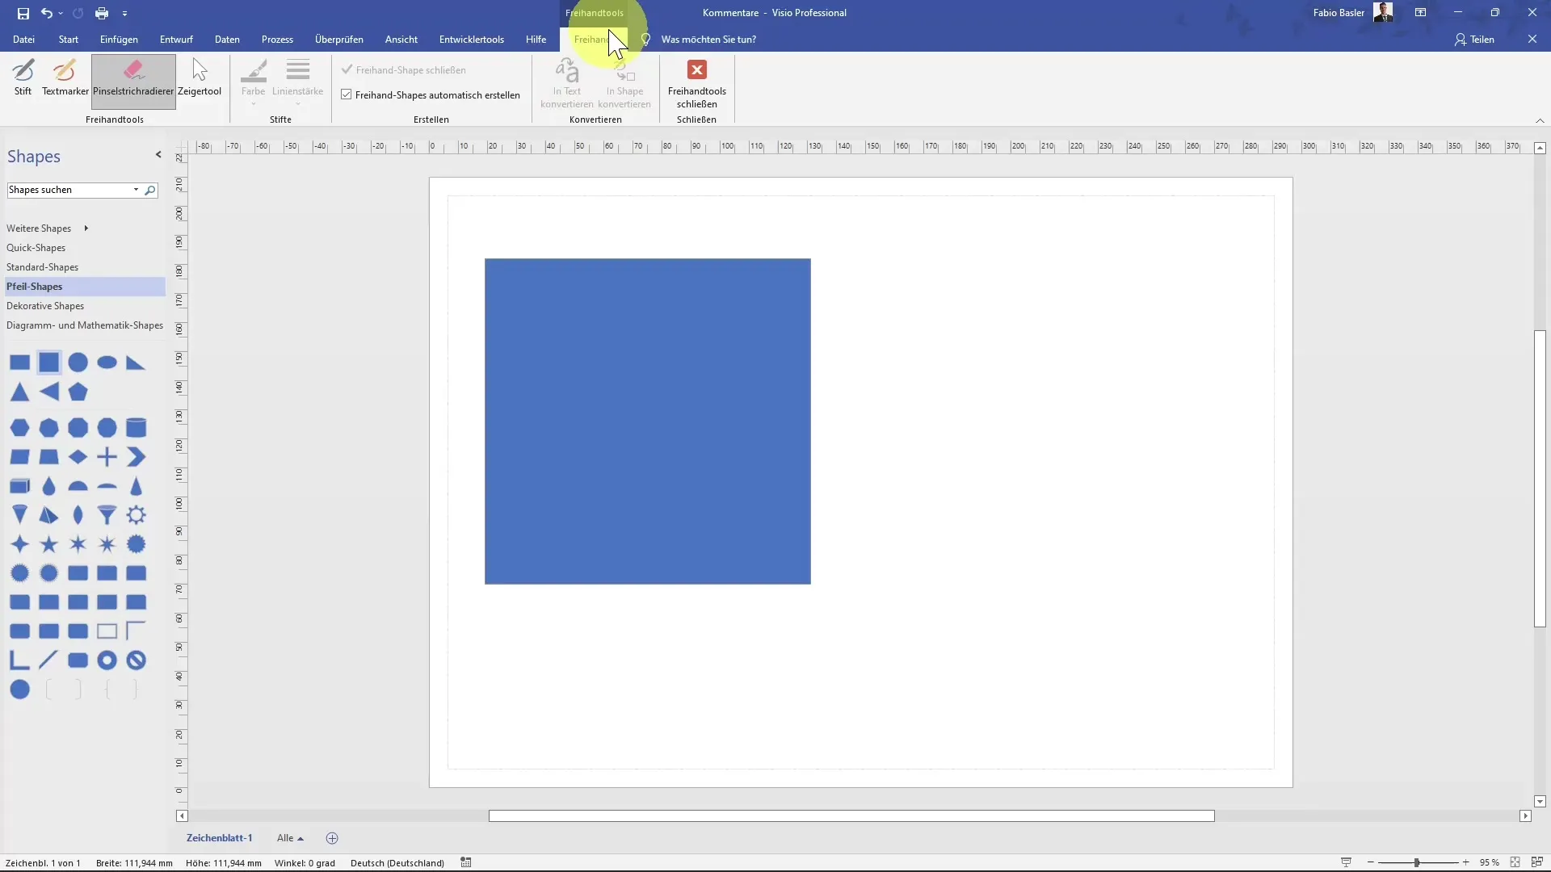
Task: Click Freihandtools schließen red X button
Action: [x=696, y=70]
